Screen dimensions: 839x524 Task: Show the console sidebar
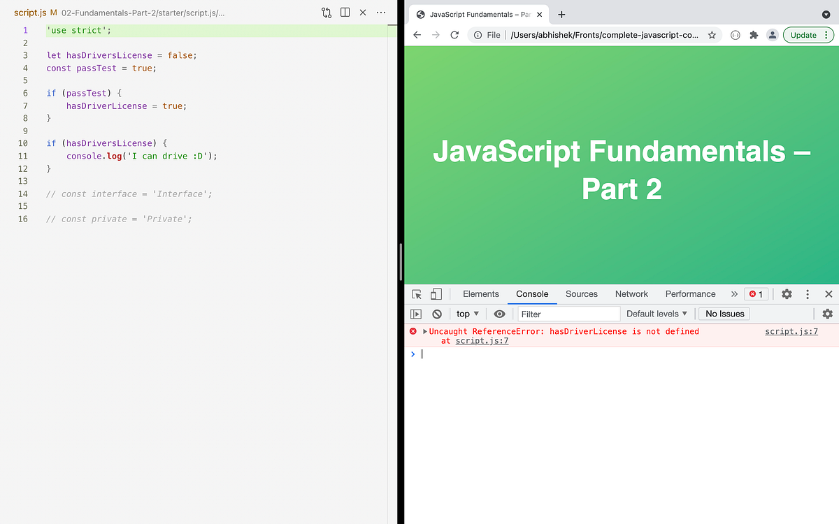pos(416,314)
